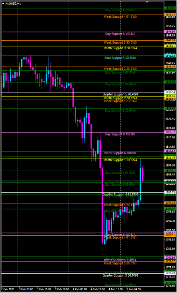The image size is (177, 293).
Task: Click the violet 1819.32 price tag
Action: 170,132
